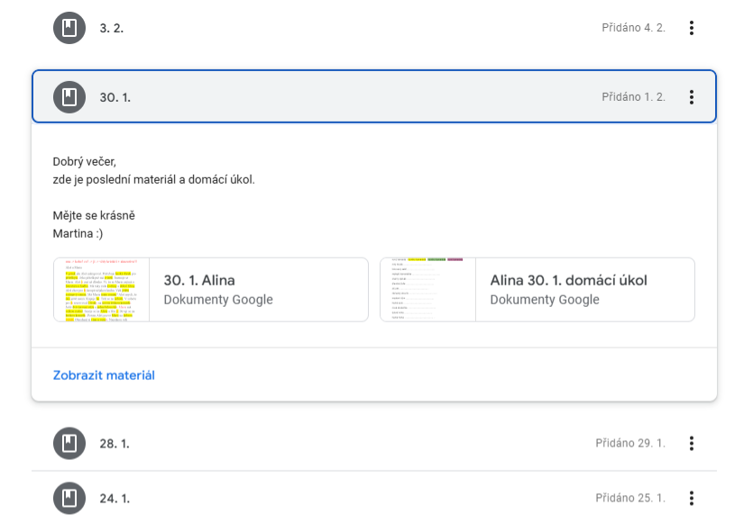This screenshot has width=753, height=523.
Task: Click the Dobrý večer message text
Action: click(x=85, y=162)
